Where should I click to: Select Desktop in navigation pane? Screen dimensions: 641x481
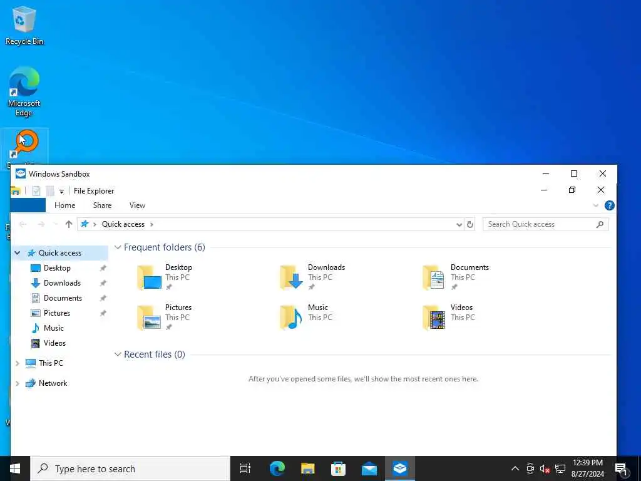[57, 268]
